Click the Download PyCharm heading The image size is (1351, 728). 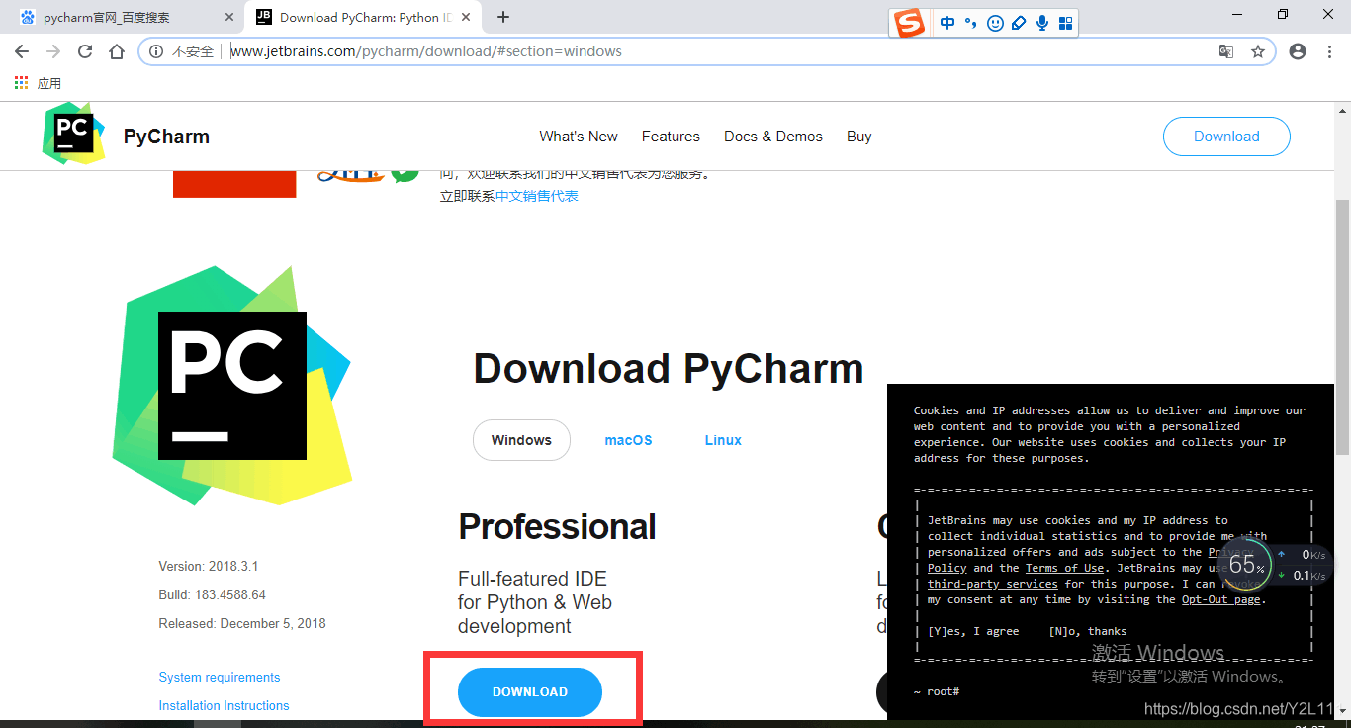pos(669,369)
